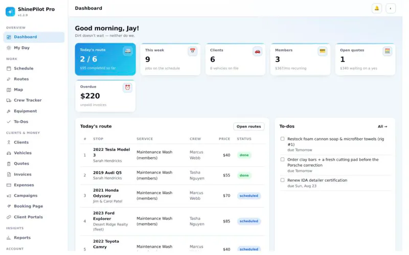Screen dimensions: 409x255
Task: Open the Invoices menu label
Action: click(x=22, y=174)
